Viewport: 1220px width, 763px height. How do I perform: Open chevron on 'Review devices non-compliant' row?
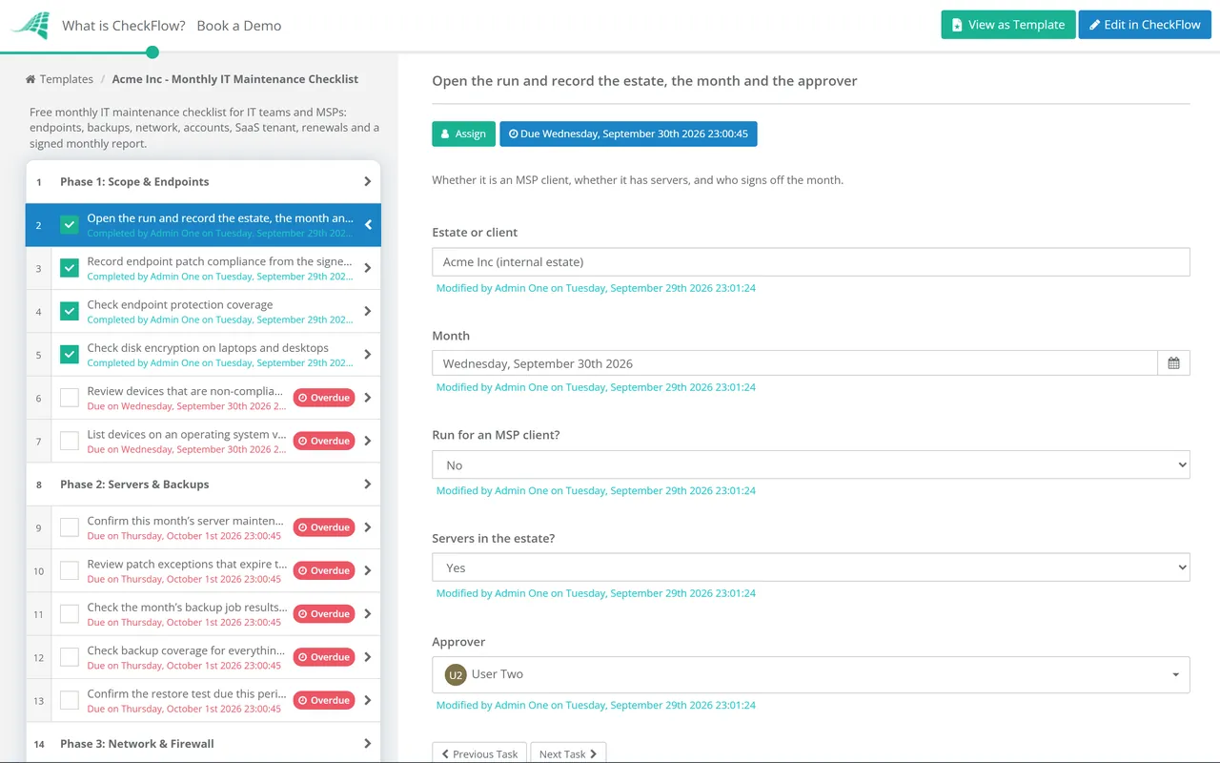(x=368, y=398)
